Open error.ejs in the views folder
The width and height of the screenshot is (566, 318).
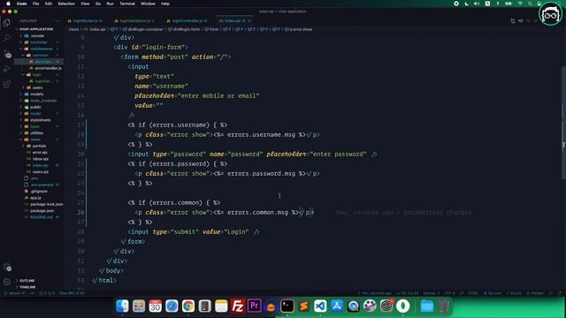click(x=40, y=153)
